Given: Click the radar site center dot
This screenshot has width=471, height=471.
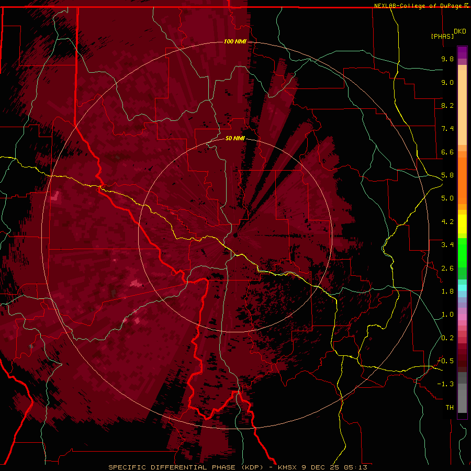Looking at the screenshot, I should click(235, 235).
